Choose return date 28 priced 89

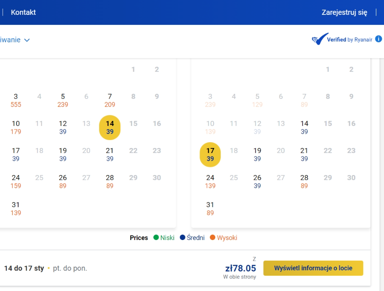(304, 181)
